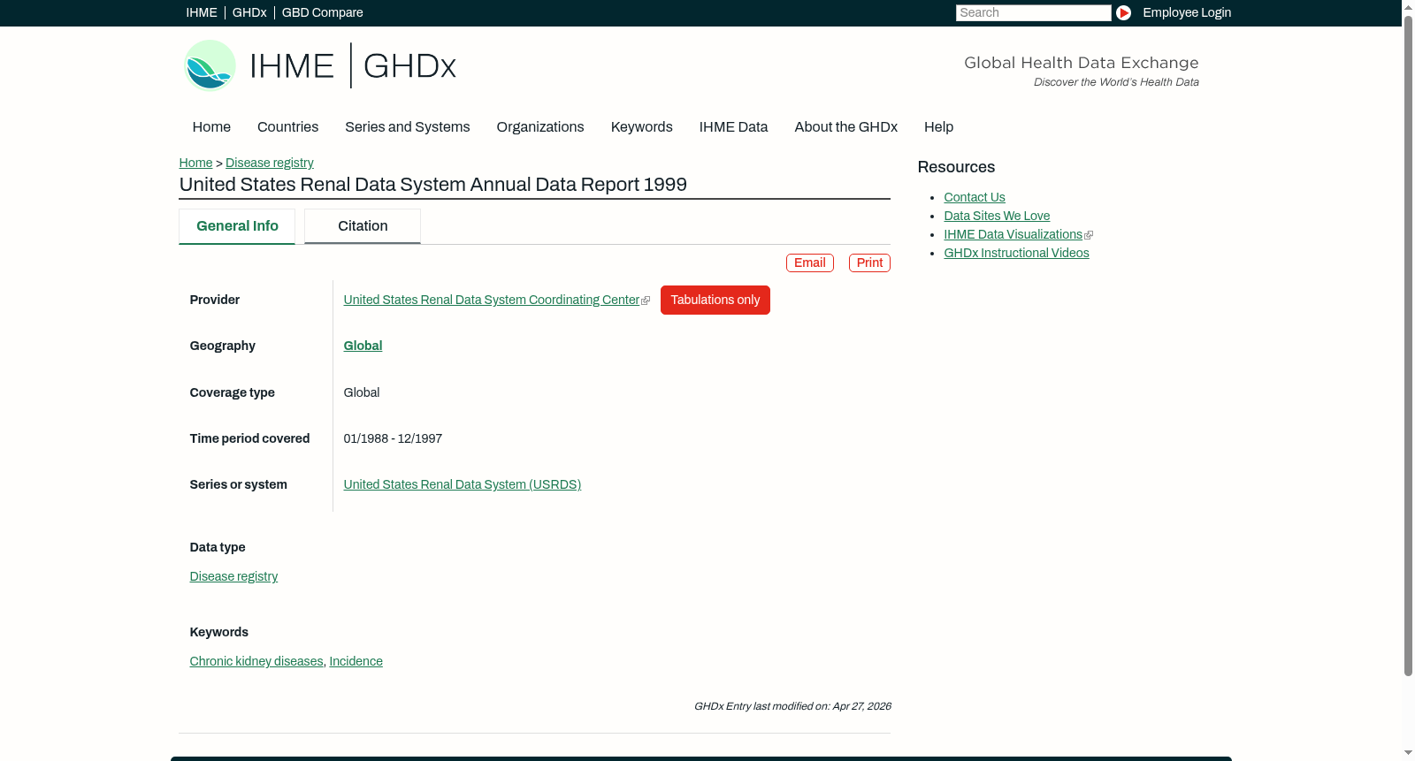Open Contact Us resource link

(x=974, y=198)
